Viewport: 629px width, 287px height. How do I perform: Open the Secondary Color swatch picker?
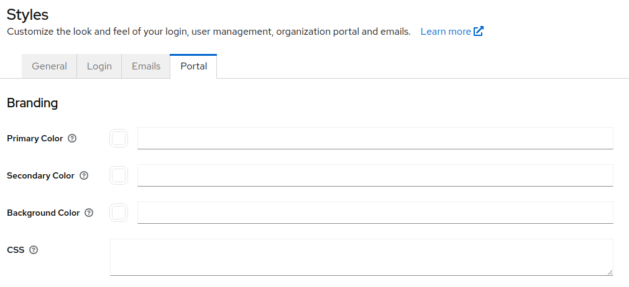pos(119,175)
